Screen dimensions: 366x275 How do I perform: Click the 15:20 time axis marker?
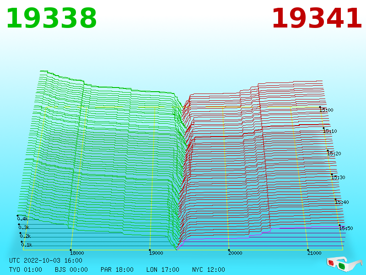[x=334, y=154]
